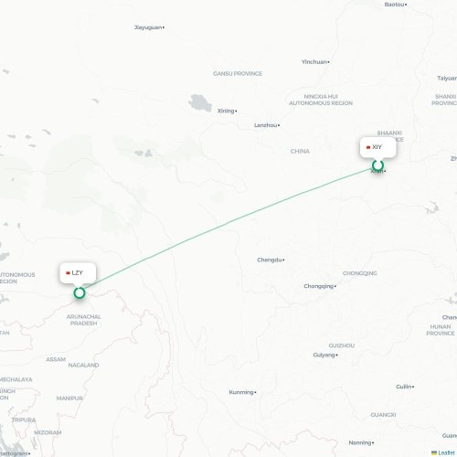Screen dimensions: 457x457
Task: Click the flag icon in XIY popup
Action: [368, 147]
